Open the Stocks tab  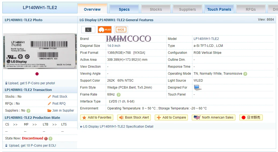(156, 9)
